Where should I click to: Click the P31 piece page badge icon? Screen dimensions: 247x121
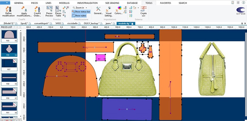coord(15,104)
